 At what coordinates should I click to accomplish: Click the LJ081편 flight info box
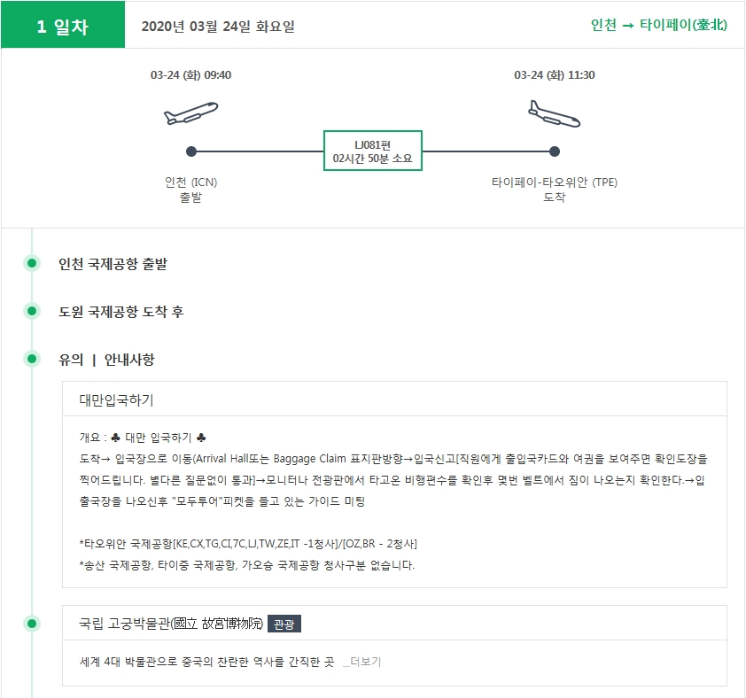(372, 151)
